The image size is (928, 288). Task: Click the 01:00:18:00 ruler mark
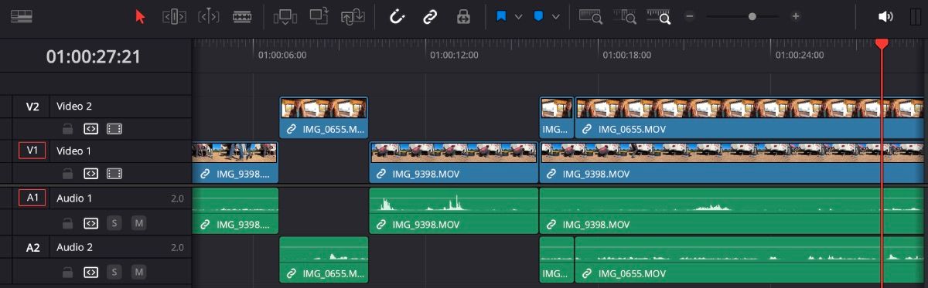(627, 55)
